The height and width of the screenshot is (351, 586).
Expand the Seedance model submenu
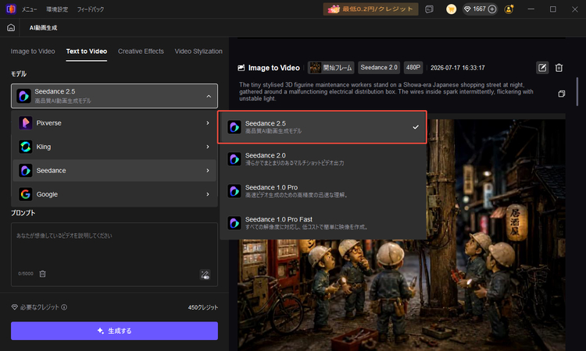click(x=114, y=171)
